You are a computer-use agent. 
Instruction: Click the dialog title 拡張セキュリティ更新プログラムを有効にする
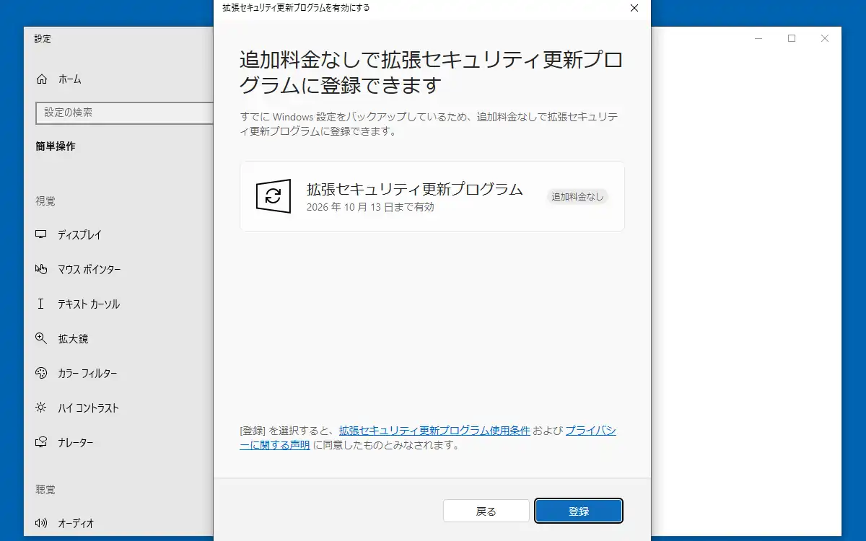click(x=296, y=8)
